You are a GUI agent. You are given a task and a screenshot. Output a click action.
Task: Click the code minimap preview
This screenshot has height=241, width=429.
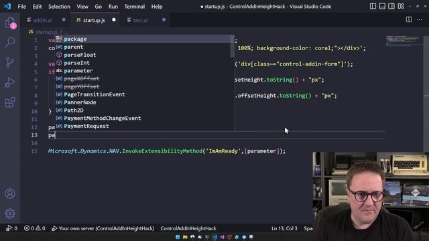point(402,41)
